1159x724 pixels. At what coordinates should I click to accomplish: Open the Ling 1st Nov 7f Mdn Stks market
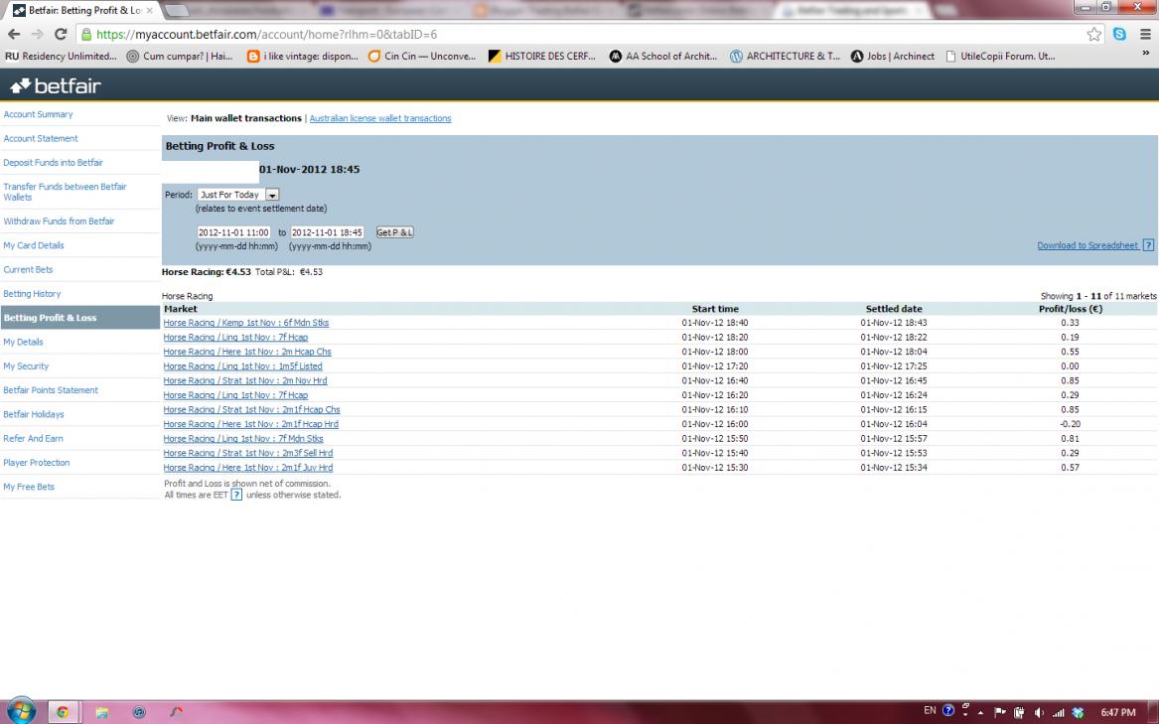244,439
